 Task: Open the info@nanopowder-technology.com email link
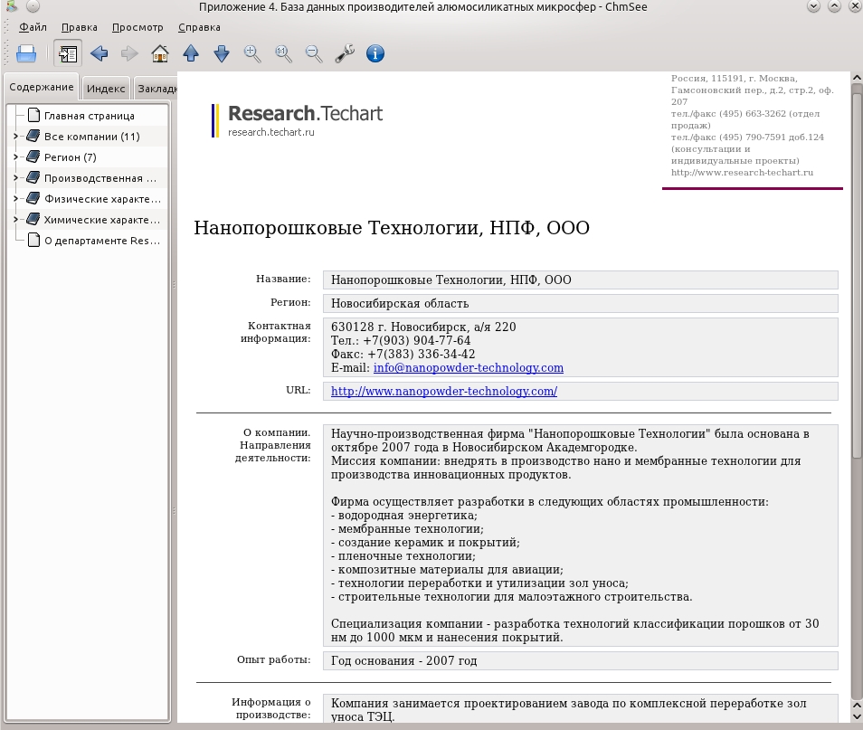(x=469, y=367)
